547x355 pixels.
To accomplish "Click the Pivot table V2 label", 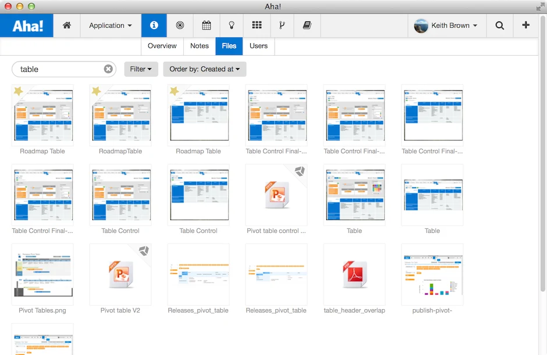I will point(120,310).
